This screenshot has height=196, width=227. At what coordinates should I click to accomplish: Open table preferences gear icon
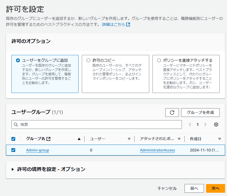(x=216, y=125)
